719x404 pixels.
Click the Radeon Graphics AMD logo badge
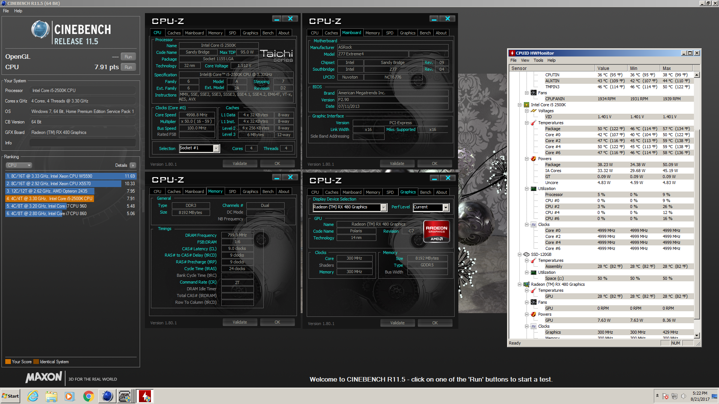tap(436, 232)
